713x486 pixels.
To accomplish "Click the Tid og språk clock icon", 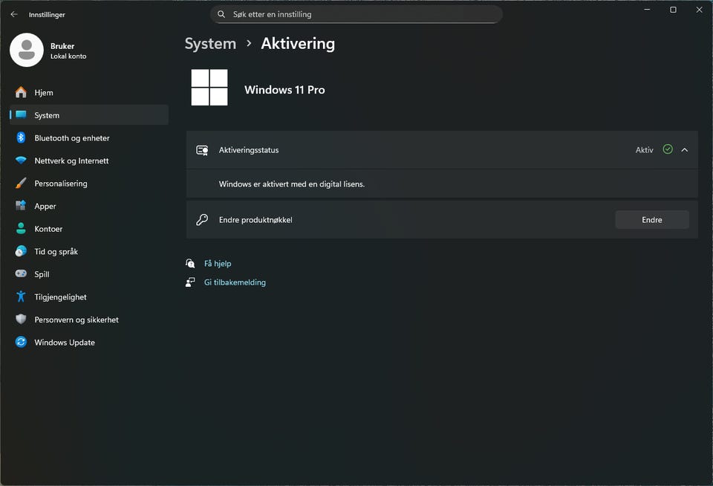I will (x=21, y=251).
